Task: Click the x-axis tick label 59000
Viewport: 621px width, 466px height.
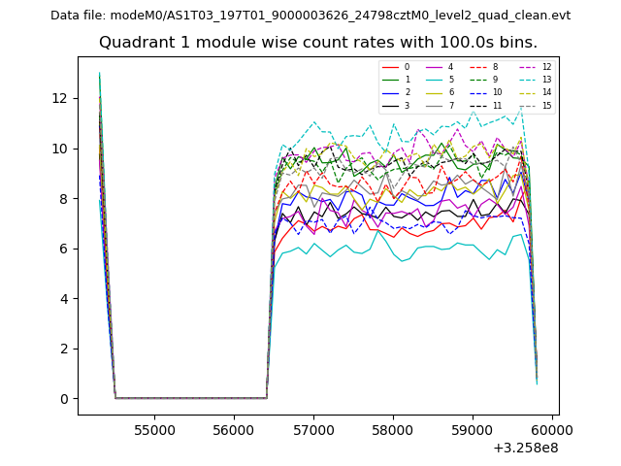Action: pyautogui.click(x=473, y=429)
